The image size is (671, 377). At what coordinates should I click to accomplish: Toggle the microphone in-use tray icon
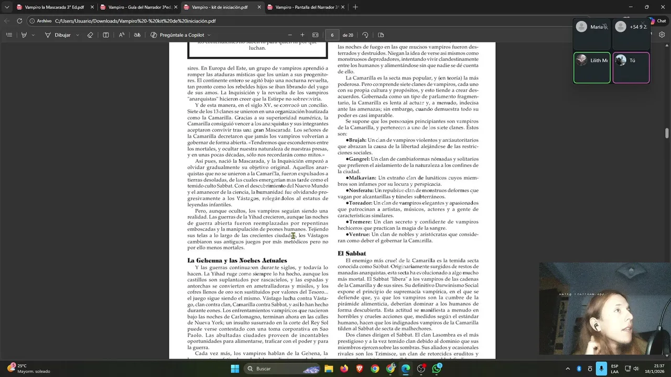[x=601, y=369]
